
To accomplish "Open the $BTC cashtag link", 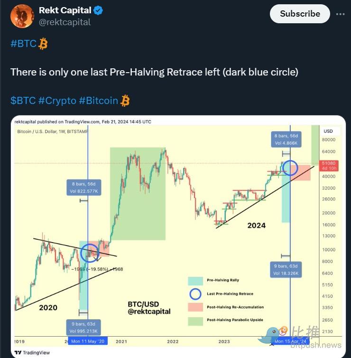I will 23,101.
